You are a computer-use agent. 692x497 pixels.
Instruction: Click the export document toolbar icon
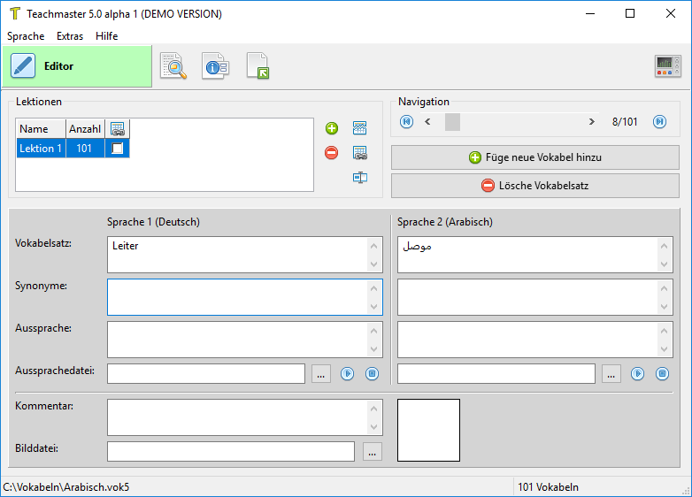258,66
